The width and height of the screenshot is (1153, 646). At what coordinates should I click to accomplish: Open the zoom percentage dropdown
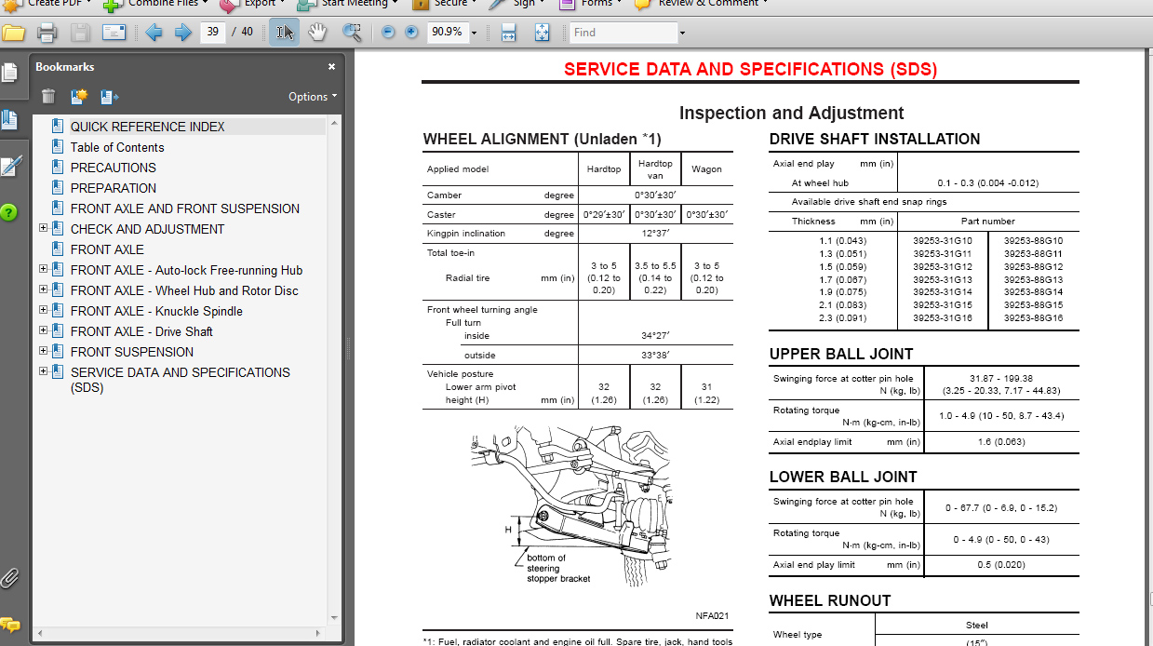point(474,33)
